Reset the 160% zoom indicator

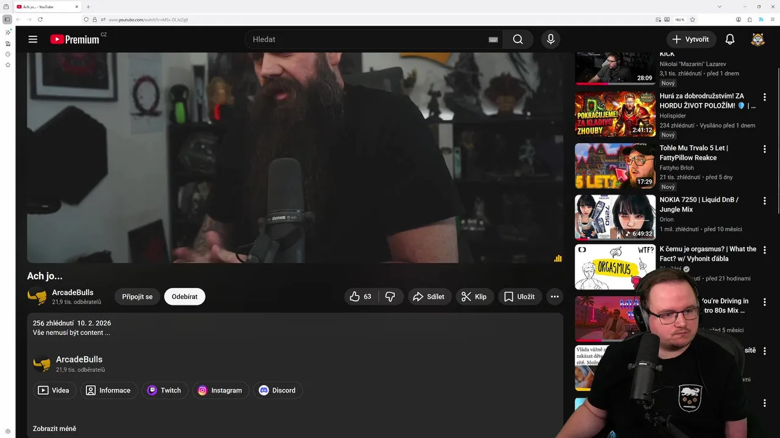[679, 19]
